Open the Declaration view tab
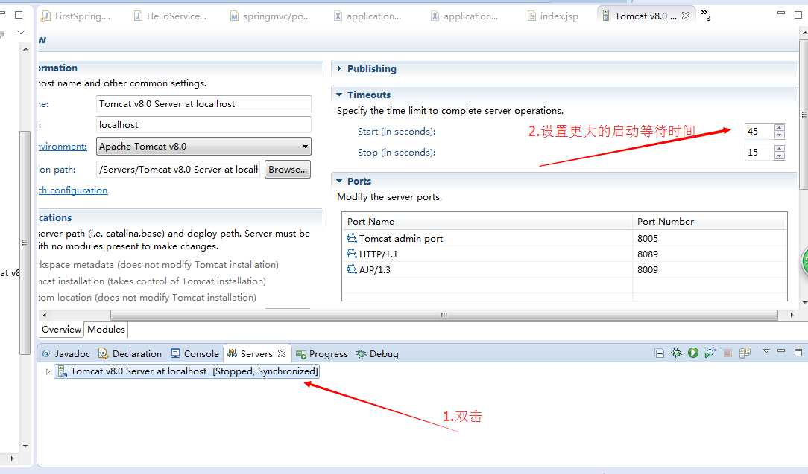 point(130,353)
